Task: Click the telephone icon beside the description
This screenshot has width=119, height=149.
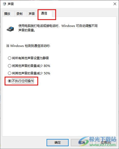Action: point(10,29)
